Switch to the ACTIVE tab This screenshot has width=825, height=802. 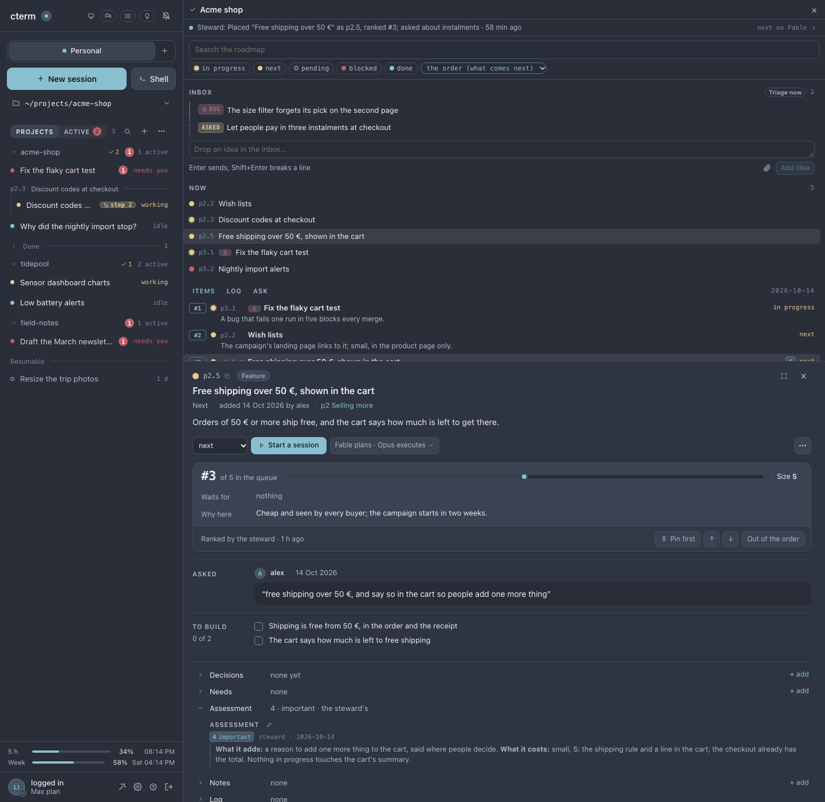[x=82, y=132]
